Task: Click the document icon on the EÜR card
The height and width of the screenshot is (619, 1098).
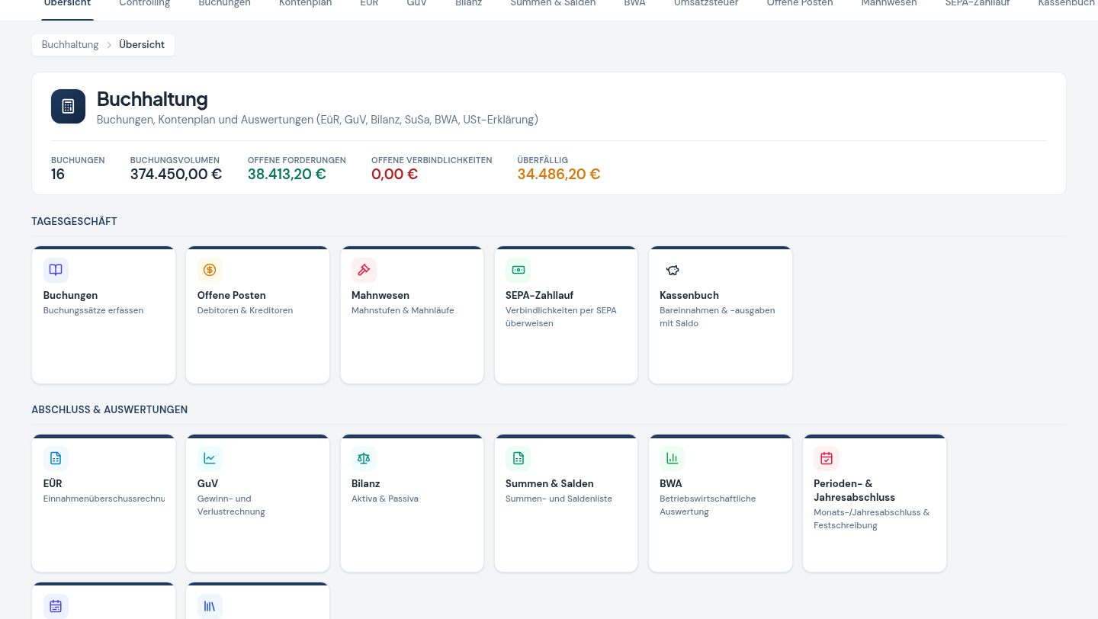Action: click(x=56, y=458)
